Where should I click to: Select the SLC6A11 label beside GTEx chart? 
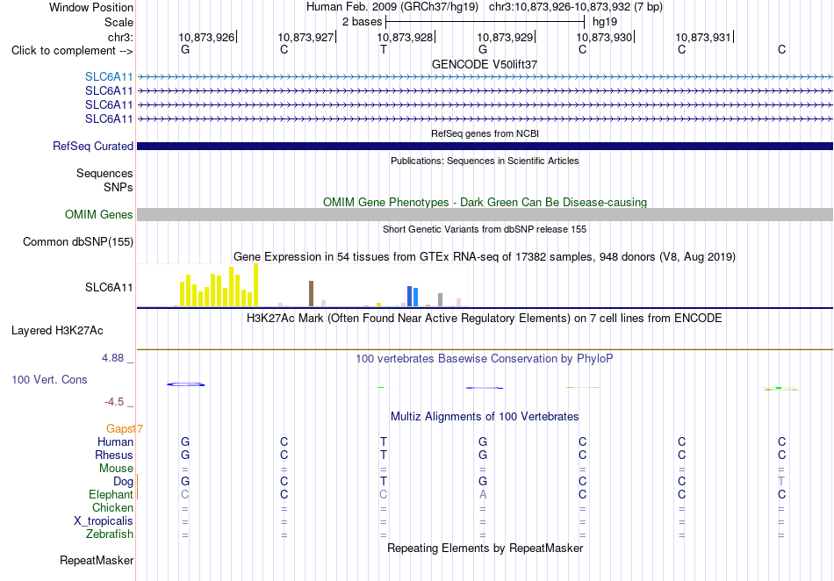109,288
